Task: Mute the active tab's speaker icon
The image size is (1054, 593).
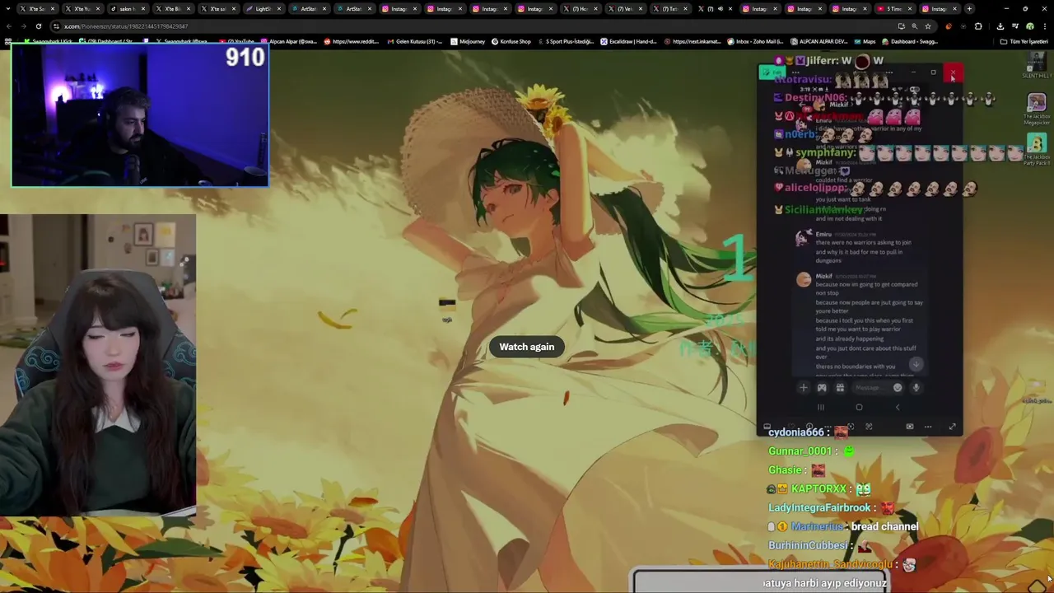Action: pyautogui.click(x=720, y=9)
